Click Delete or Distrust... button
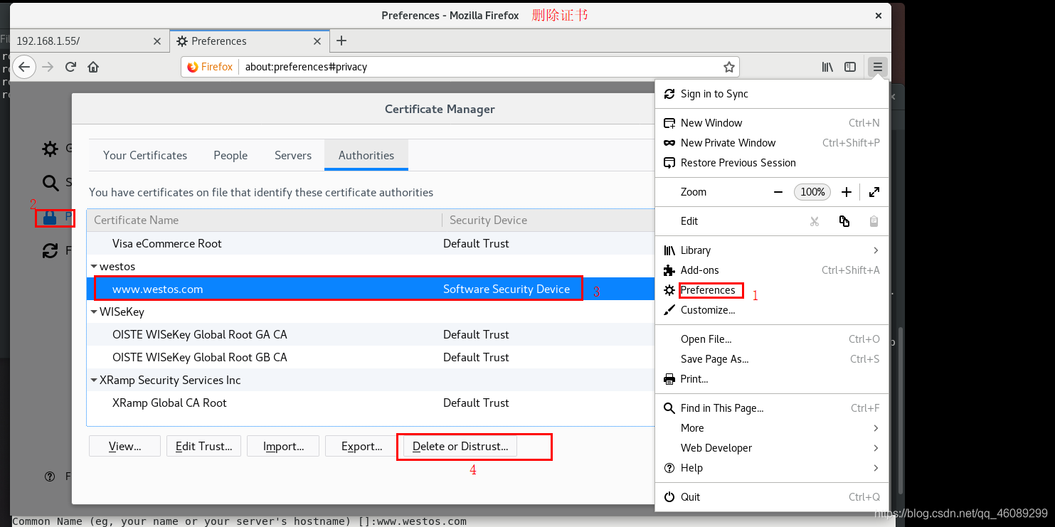This screenshot has width=1055, height=527. [x=460, y=447]
